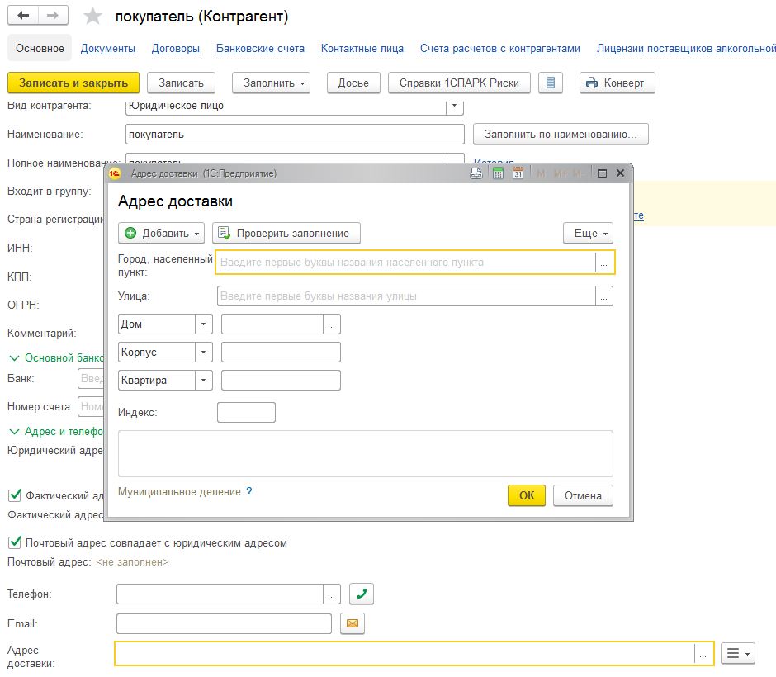Switch to the 'Банковские счета' tab
Viewport: 776px width, 677px height.
click(260, 49)
